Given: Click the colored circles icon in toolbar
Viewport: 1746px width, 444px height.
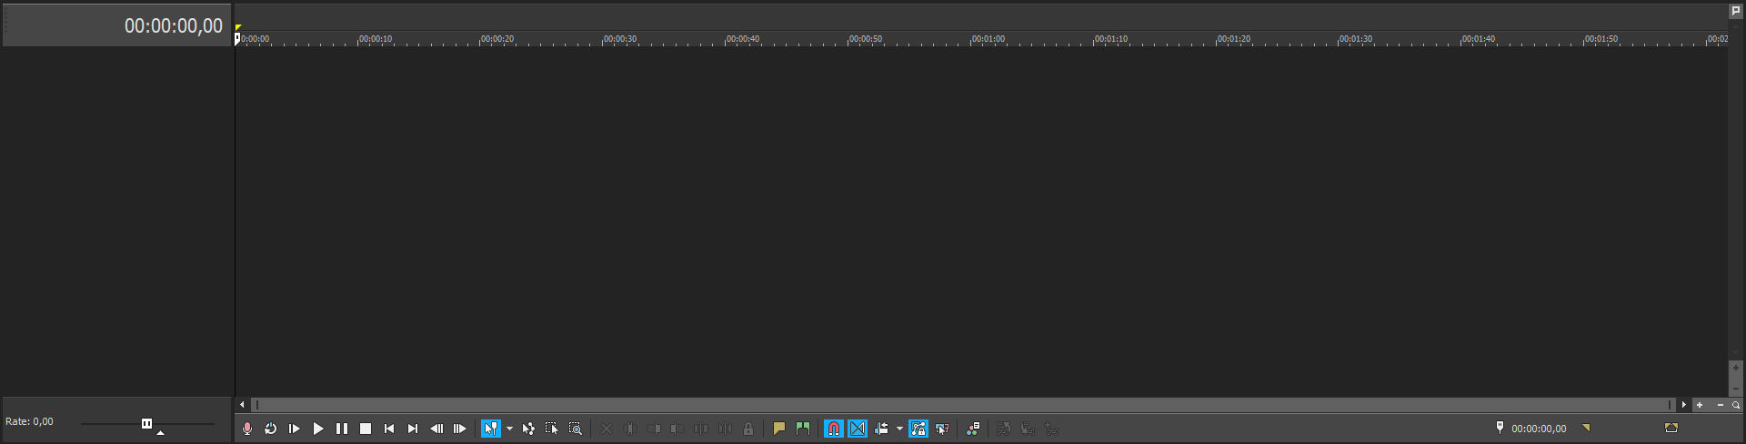Looking at the screenshot, I should (973, 429).
